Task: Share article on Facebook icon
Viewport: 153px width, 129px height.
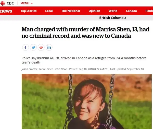Action: [x=25, y=47]
